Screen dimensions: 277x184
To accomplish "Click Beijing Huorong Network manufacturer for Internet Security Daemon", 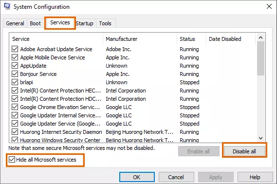I will pyautogui.click(x=139, y=132).
